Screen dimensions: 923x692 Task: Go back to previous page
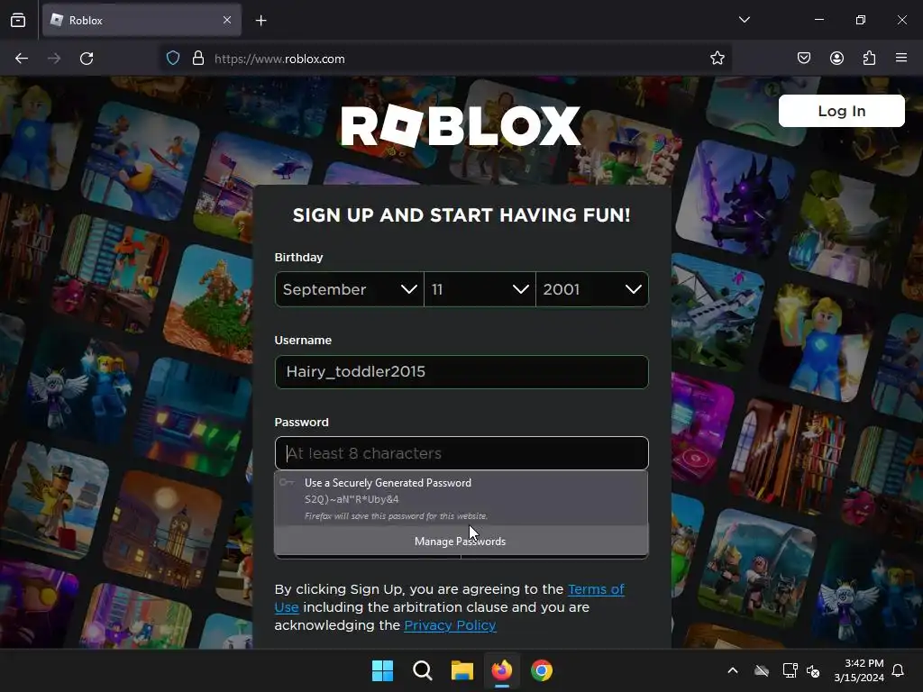(x=22, y=59)
